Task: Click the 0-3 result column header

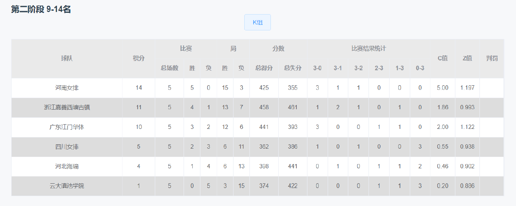Action: 420,68
